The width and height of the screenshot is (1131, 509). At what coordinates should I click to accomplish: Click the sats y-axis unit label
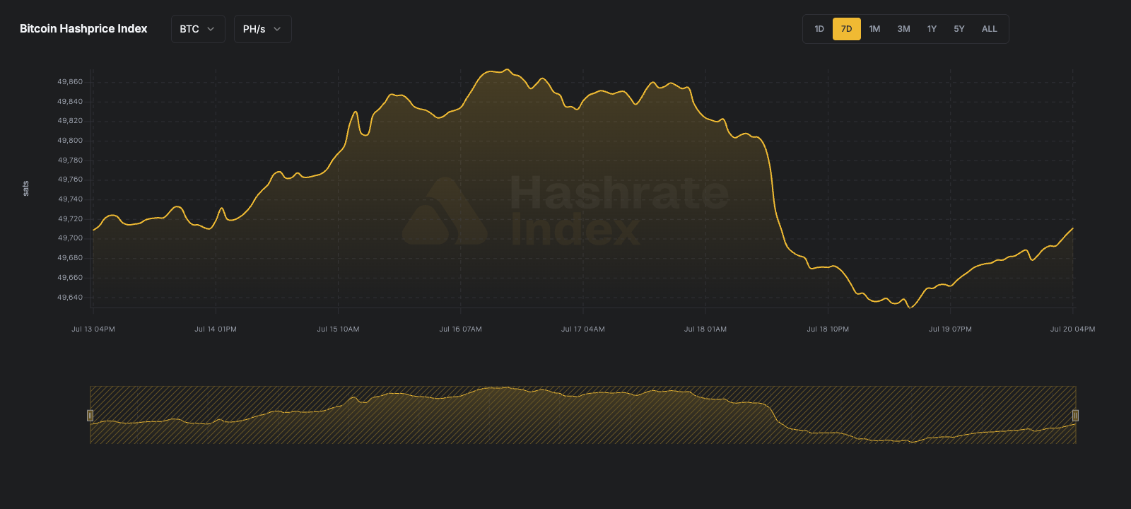click(x=26, y=189)
